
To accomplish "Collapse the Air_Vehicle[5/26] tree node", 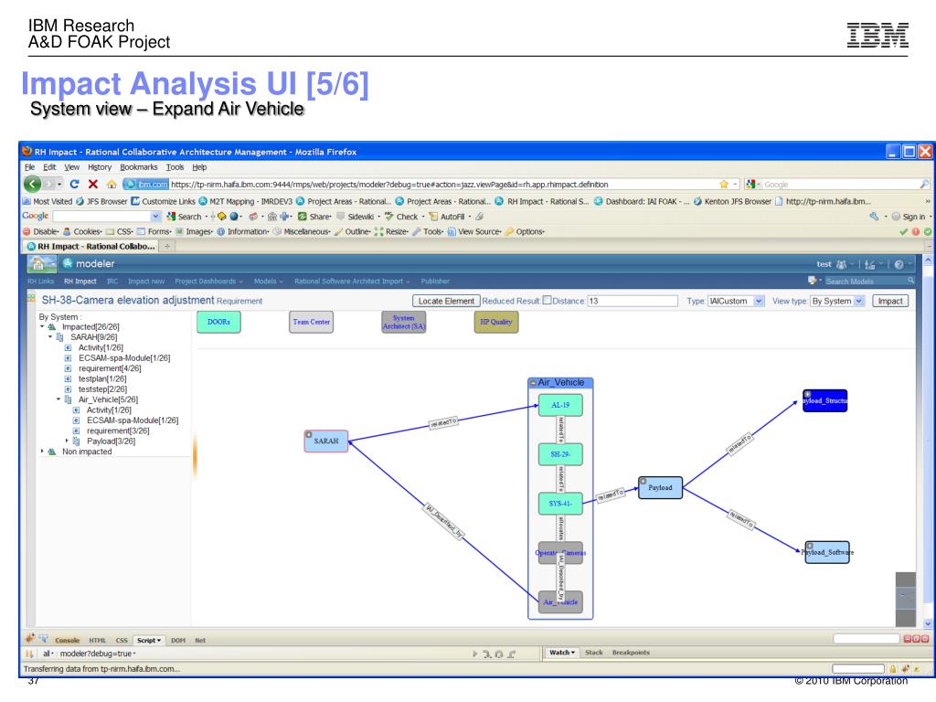I will 58,399.
